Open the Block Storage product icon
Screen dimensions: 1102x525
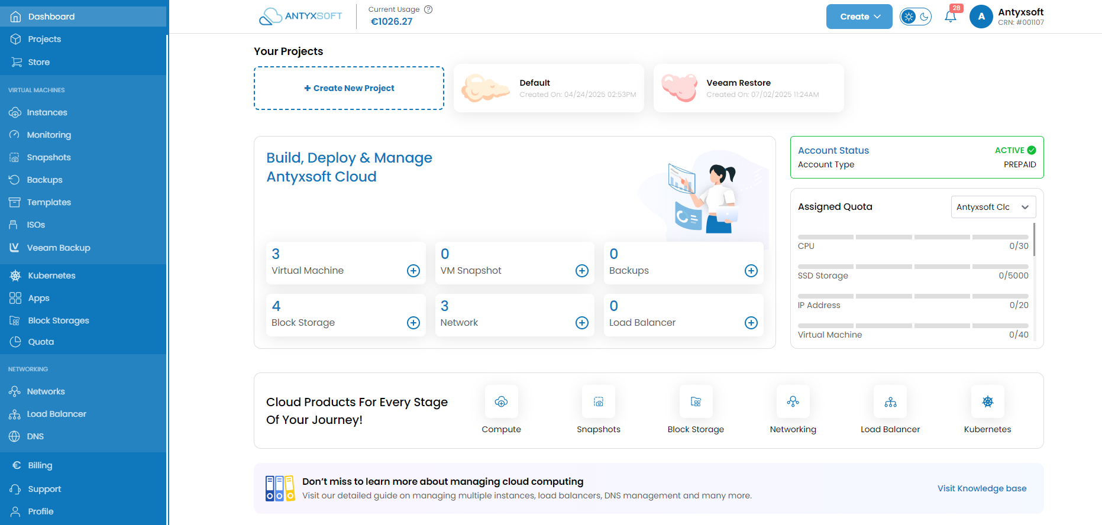(696, 402)
